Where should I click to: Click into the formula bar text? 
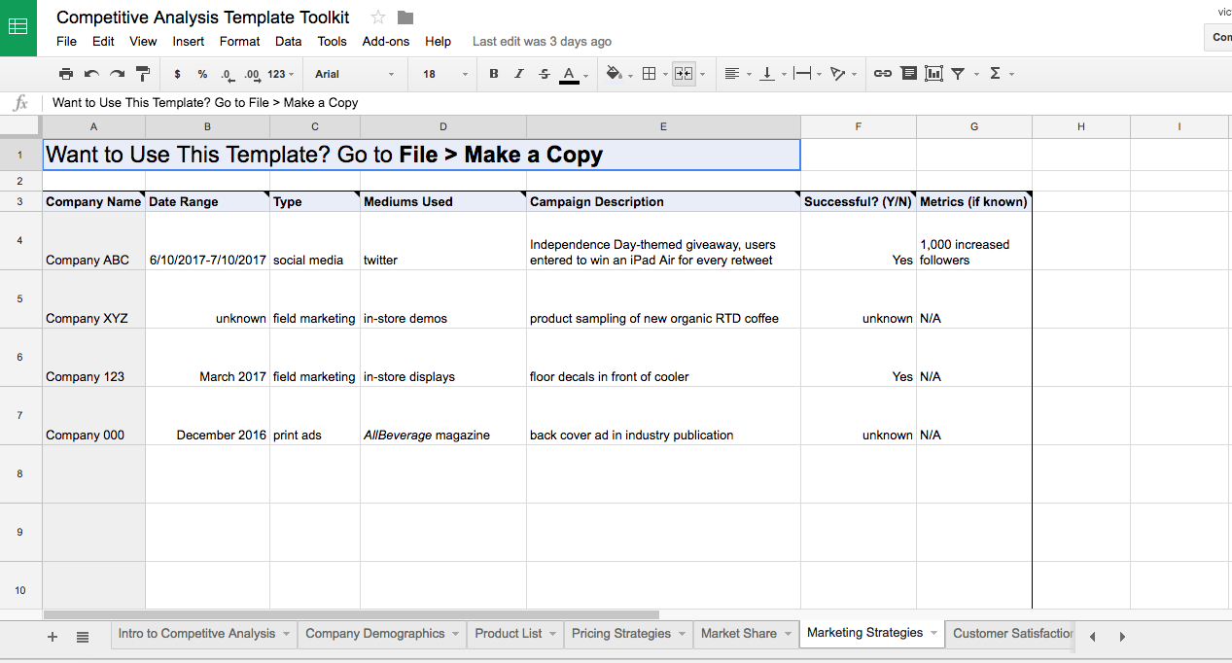pos(205,102)
